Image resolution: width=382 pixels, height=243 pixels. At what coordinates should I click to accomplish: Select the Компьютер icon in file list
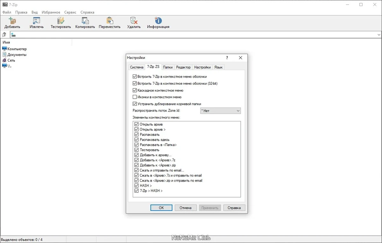pos(4,49)
